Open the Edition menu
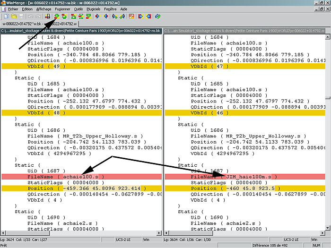Viewport: 331px width, 248px height. 27,9
